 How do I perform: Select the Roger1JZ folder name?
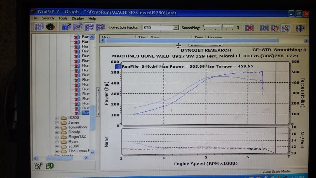click(77, 137)
